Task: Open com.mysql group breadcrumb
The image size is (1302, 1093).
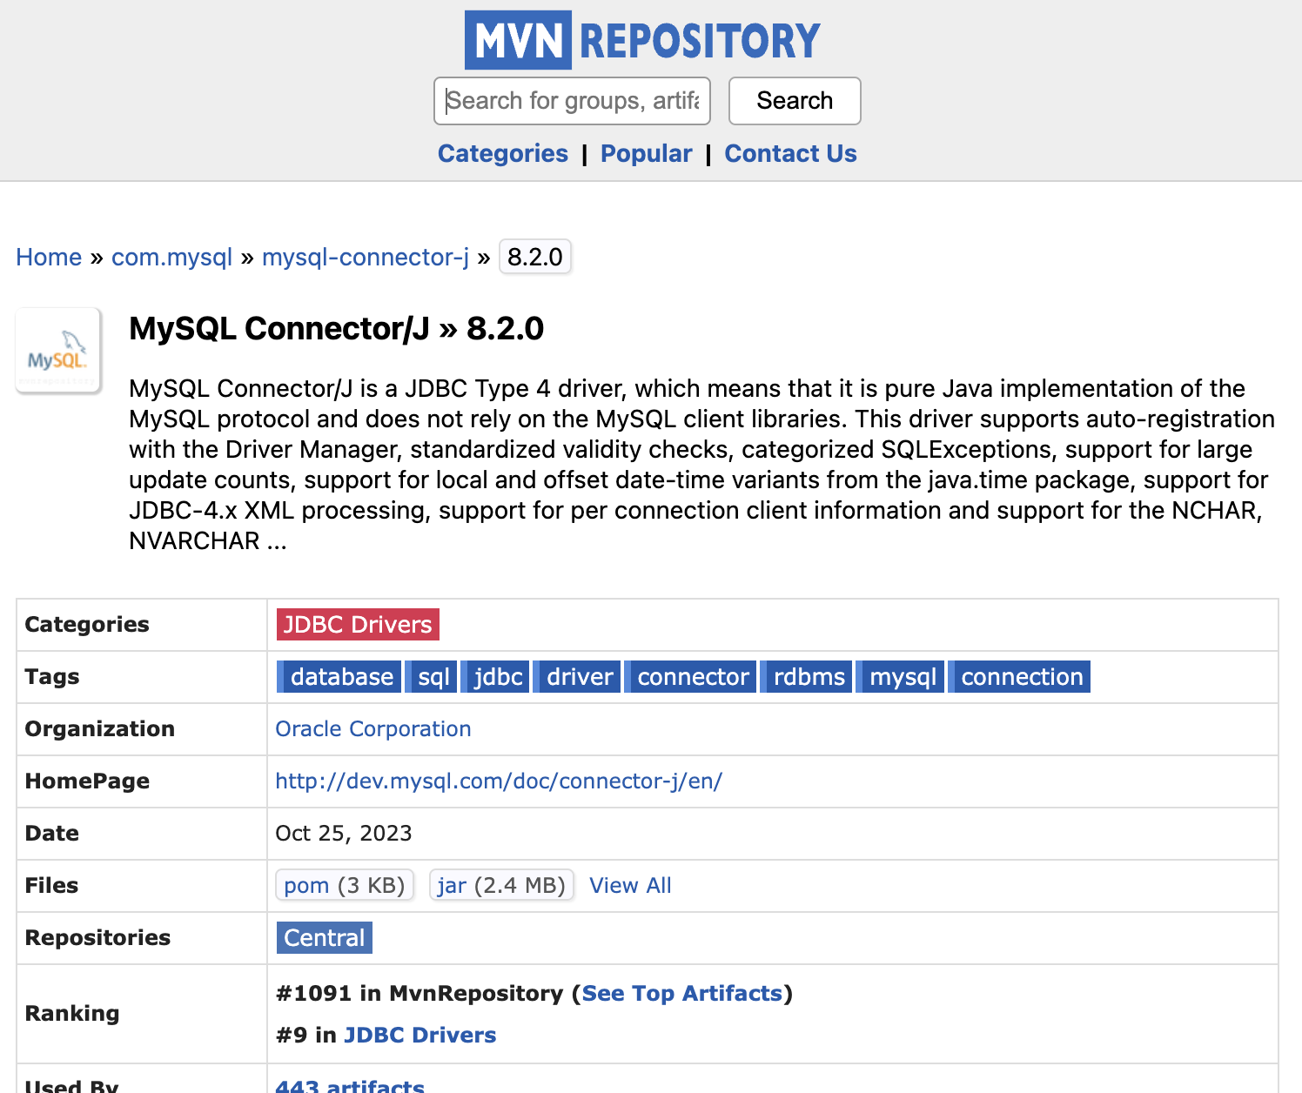Action: [171, 258]
